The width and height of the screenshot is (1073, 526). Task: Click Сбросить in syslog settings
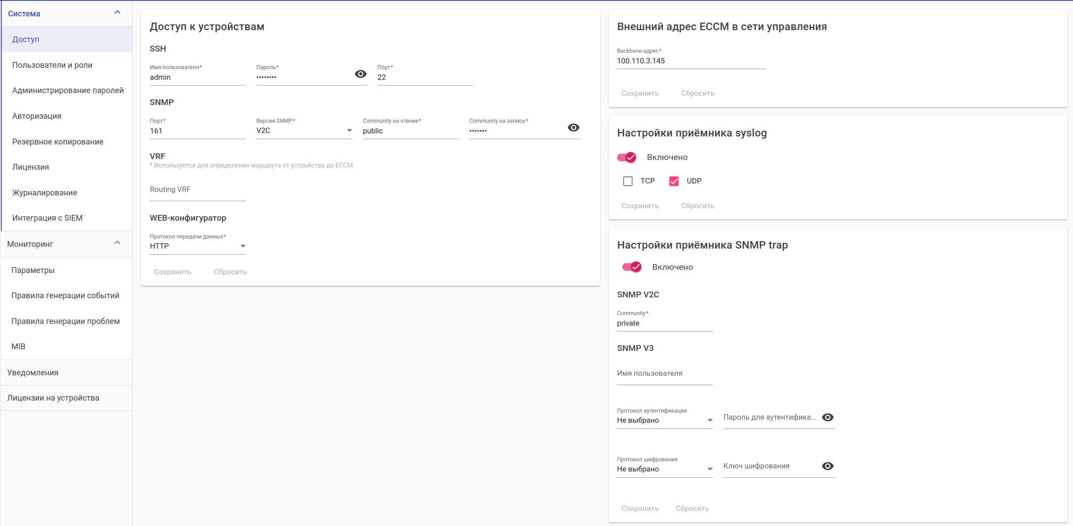click(x=697, y=206)
